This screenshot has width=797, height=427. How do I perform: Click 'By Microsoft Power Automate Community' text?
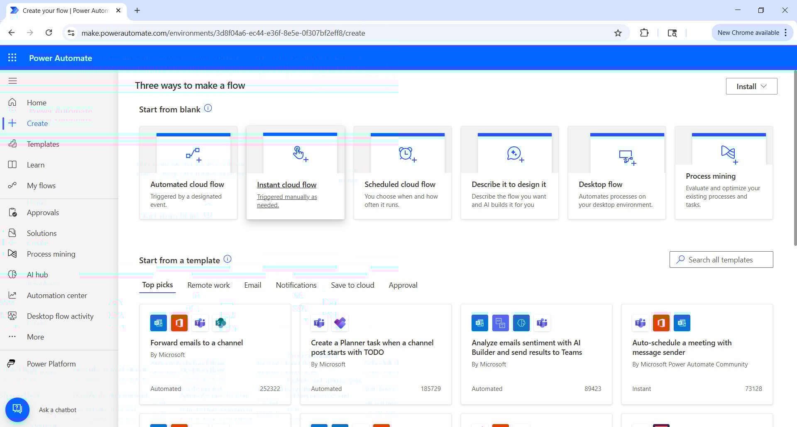tap(690, 364)
